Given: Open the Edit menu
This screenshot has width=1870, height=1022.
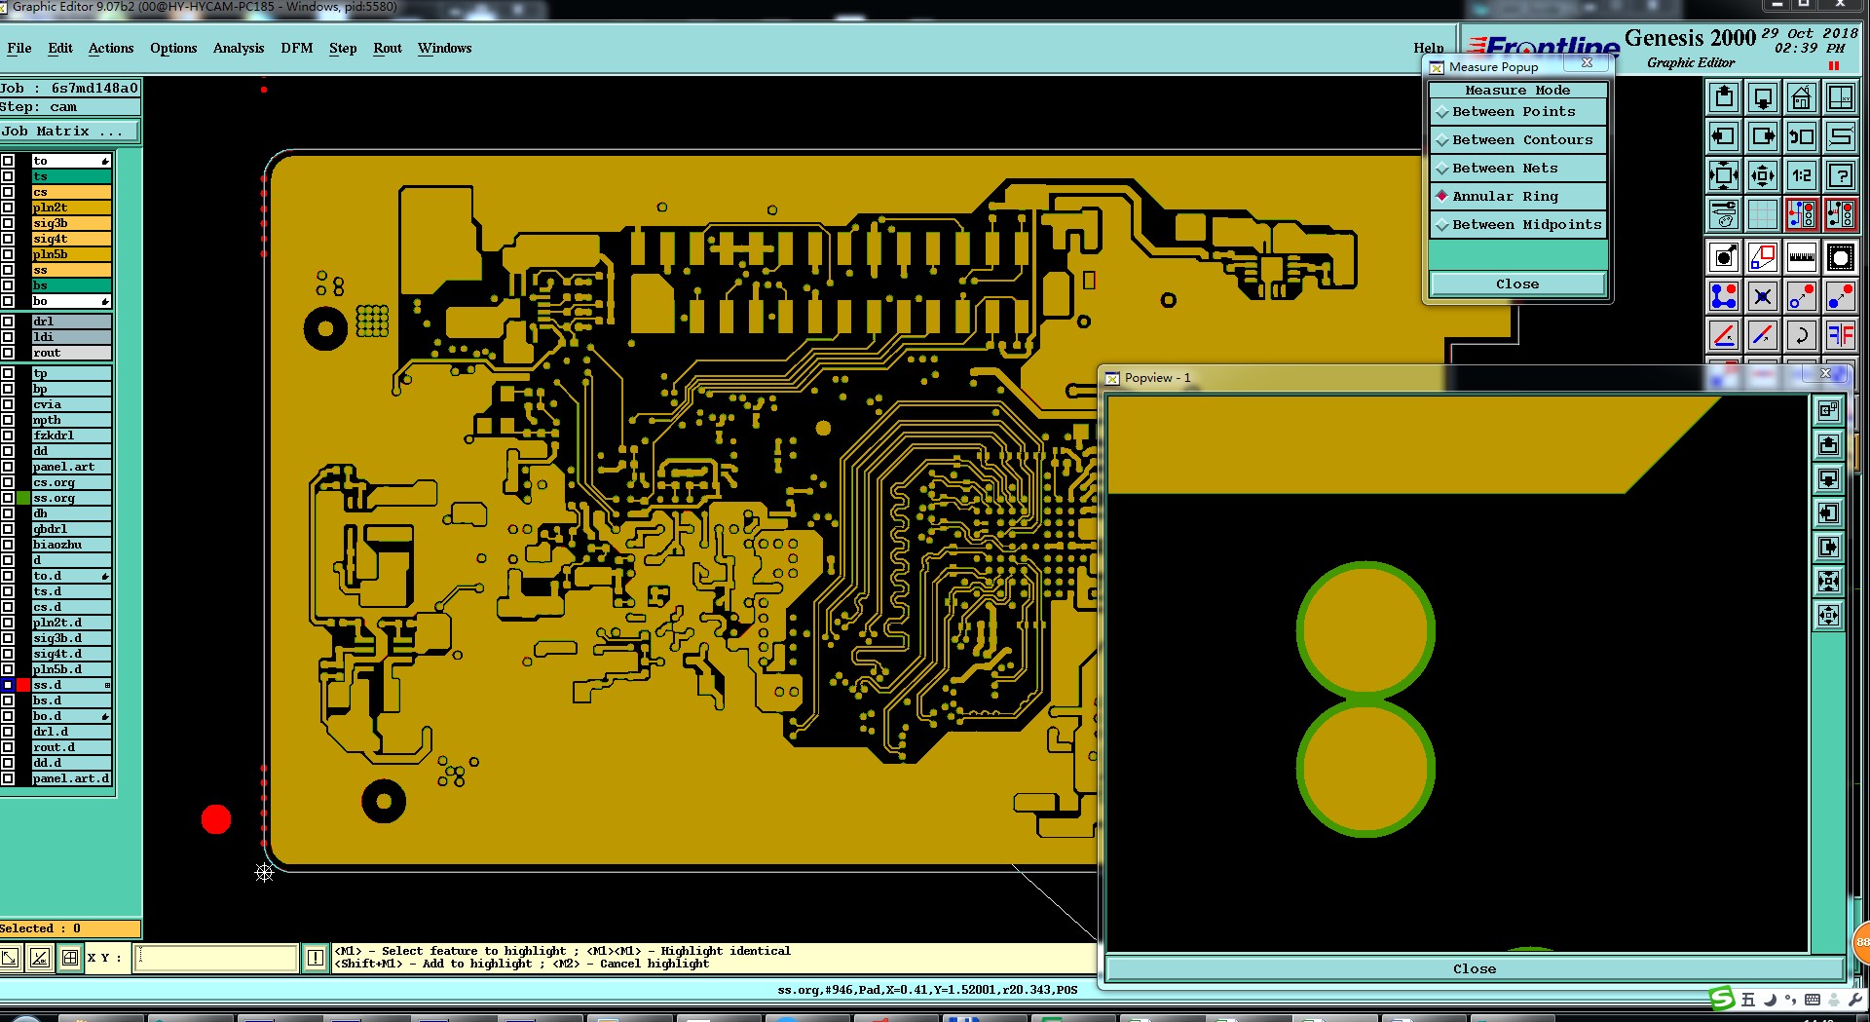Looking at the screenshot, I should click(x=60, y=48).
